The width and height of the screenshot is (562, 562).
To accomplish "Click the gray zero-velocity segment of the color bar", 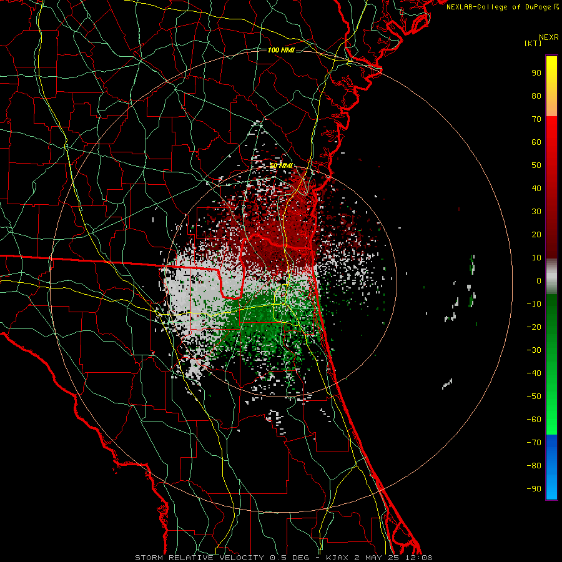I will tap(551, 277).
